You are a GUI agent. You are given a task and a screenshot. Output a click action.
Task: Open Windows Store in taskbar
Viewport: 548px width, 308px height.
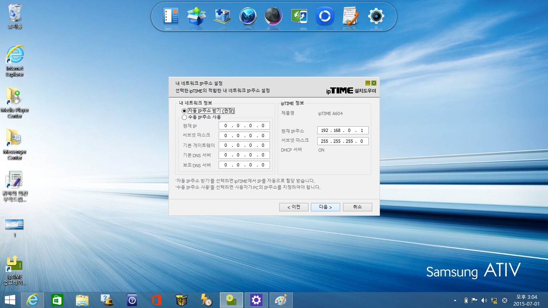(57, 300)
